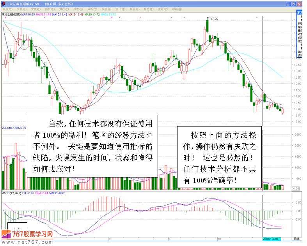Click the DIF:-0.95 value

[x=28, y=193]
